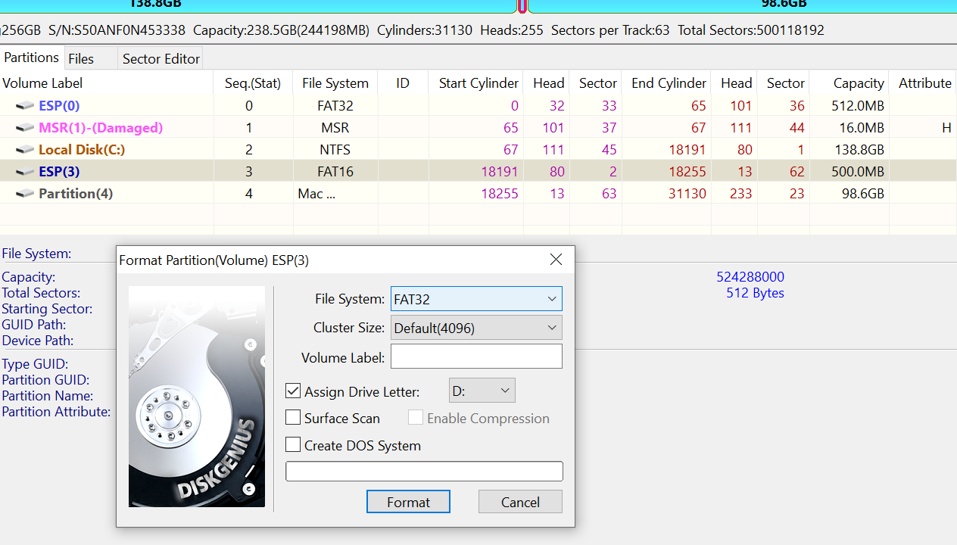Viewport: 957px width, 545px height.
Task: Open the File System FAT32 dropdown
Action: (x=476, y=299)
